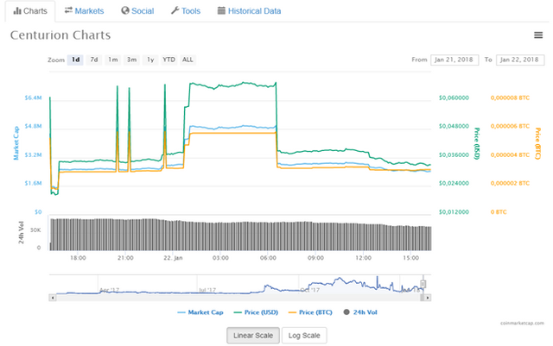Click the navigator left scroll arrow

[x=53, y=298]
